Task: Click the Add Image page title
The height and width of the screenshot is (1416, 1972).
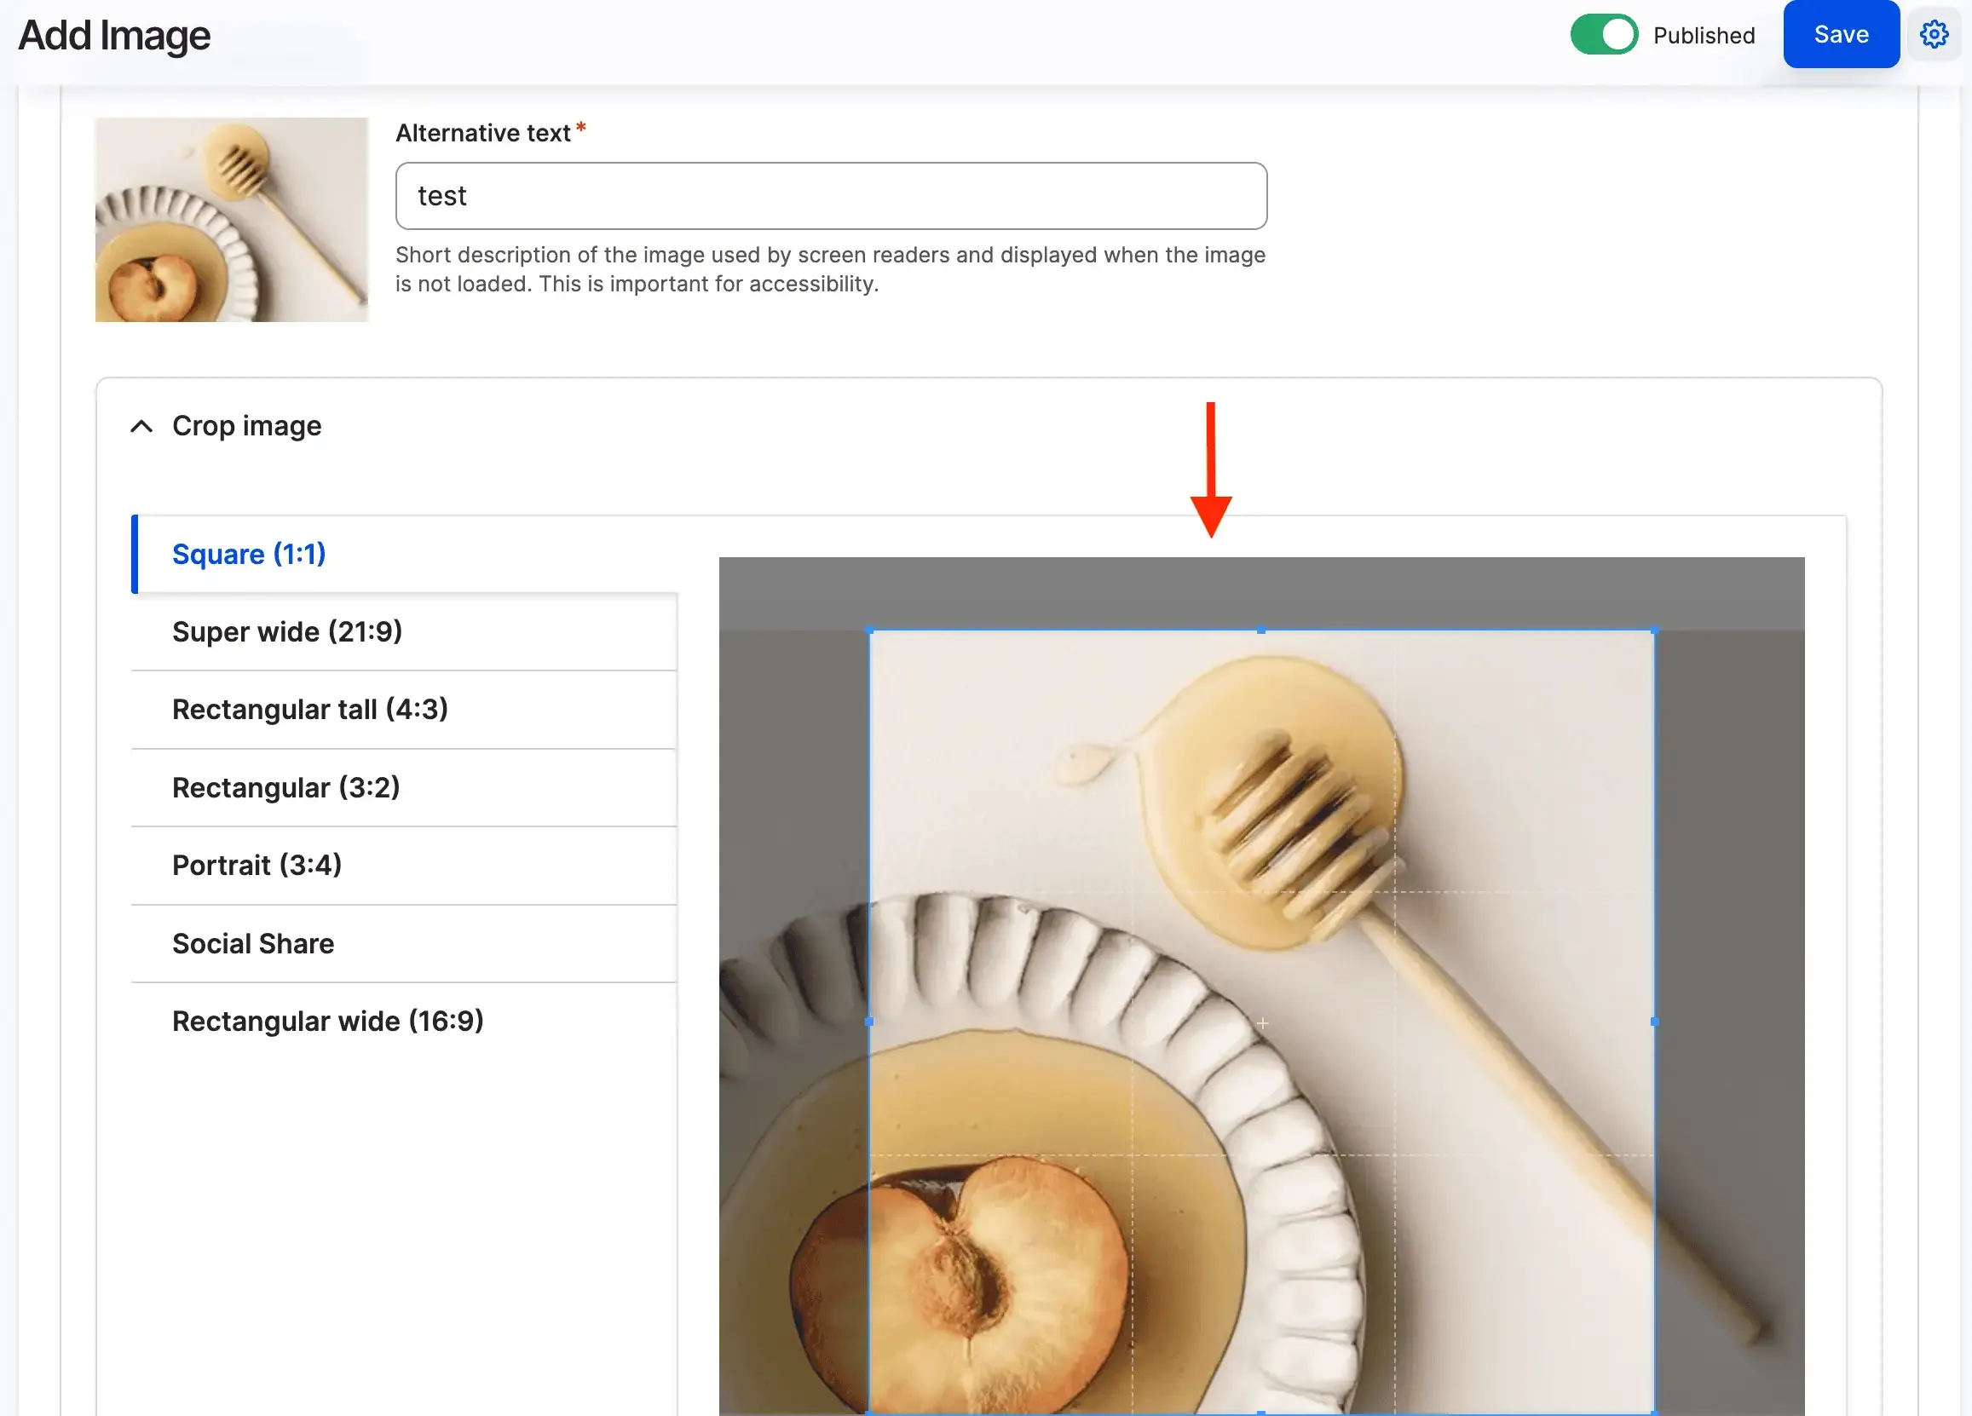Action: coord(114,35)
